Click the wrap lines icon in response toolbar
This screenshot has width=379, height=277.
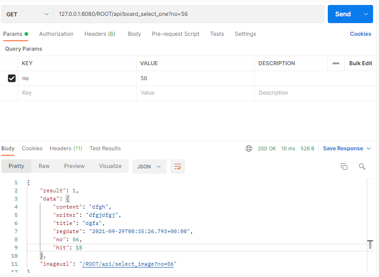(178, 167)
